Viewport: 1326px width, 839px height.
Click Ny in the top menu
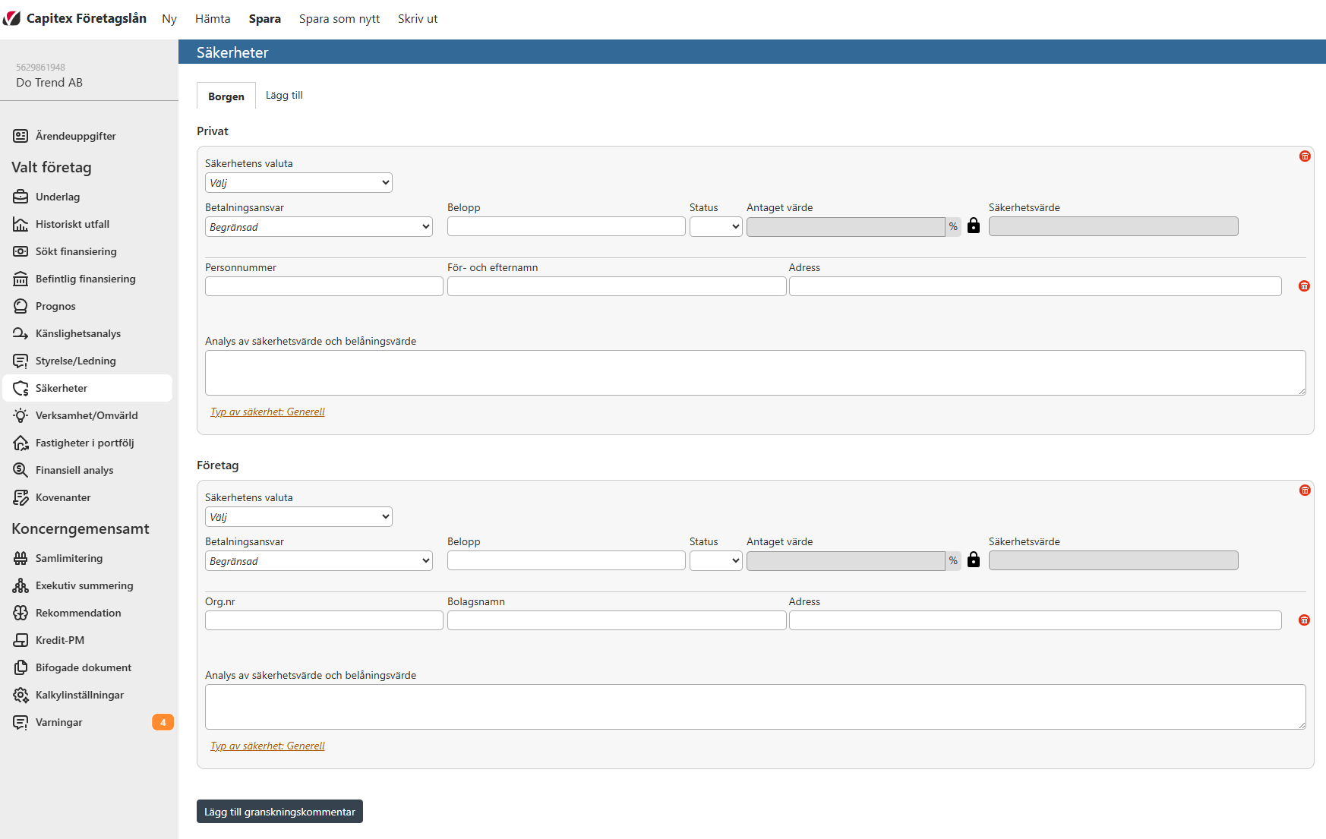(169, 18)
